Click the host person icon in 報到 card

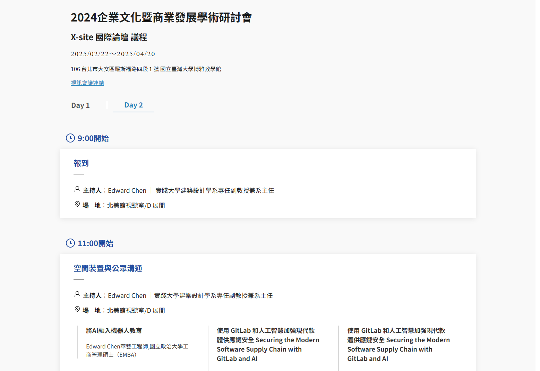click(x=77, y=189)
